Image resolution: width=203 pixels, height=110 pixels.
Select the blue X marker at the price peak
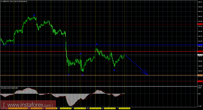(x=34, y=15)
